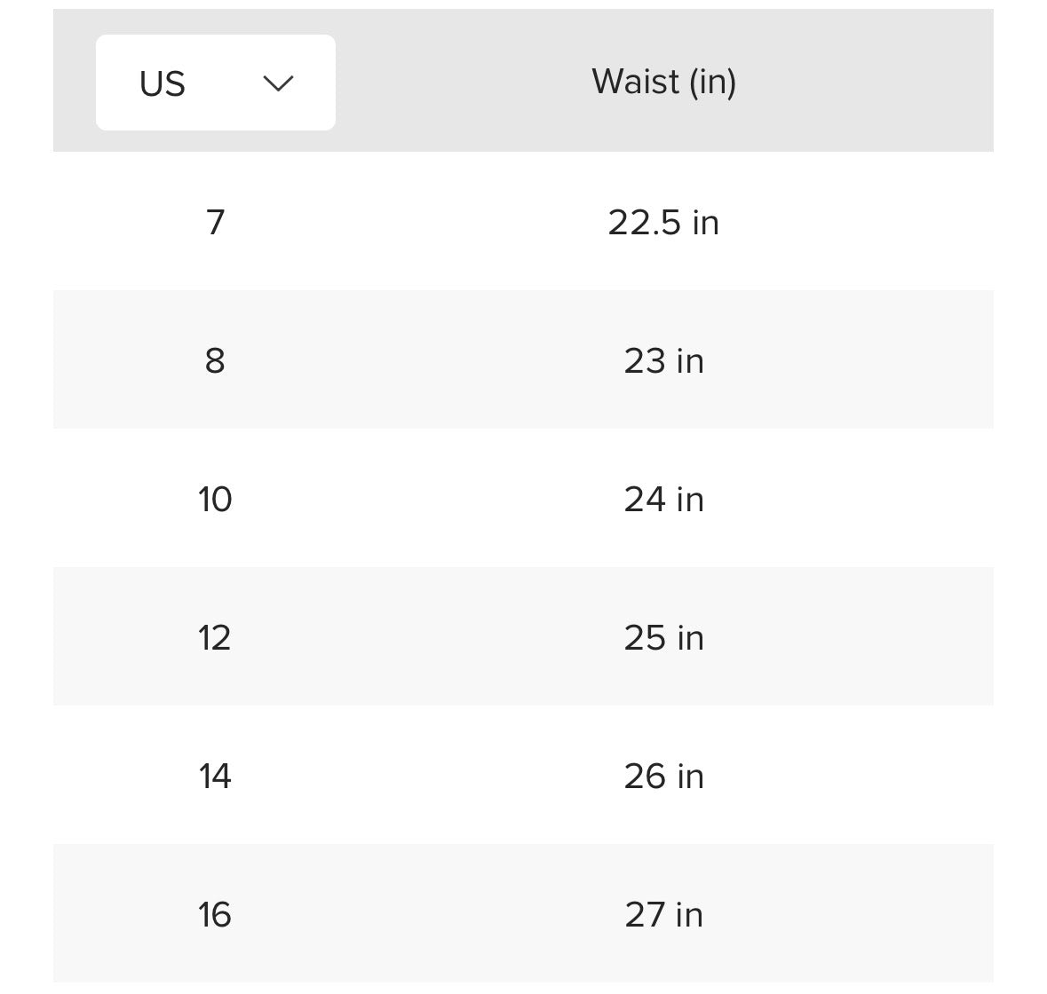Select the row showing size 10 and 24 in
Screen dimensions: 1047x994
click(x=524, y=499)
